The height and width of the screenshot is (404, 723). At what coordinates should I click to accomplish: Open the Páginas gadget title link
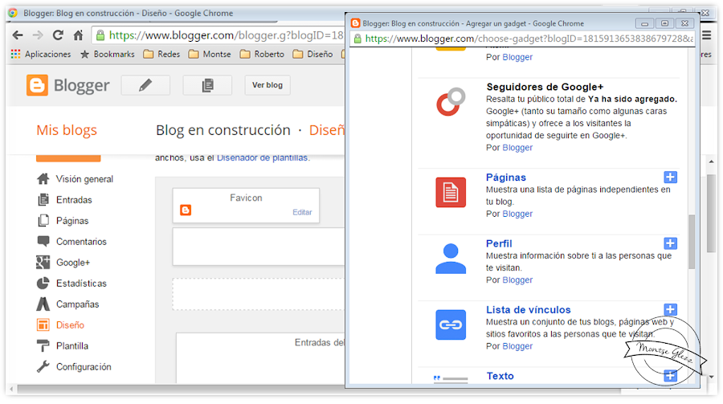tap(506, 178)
